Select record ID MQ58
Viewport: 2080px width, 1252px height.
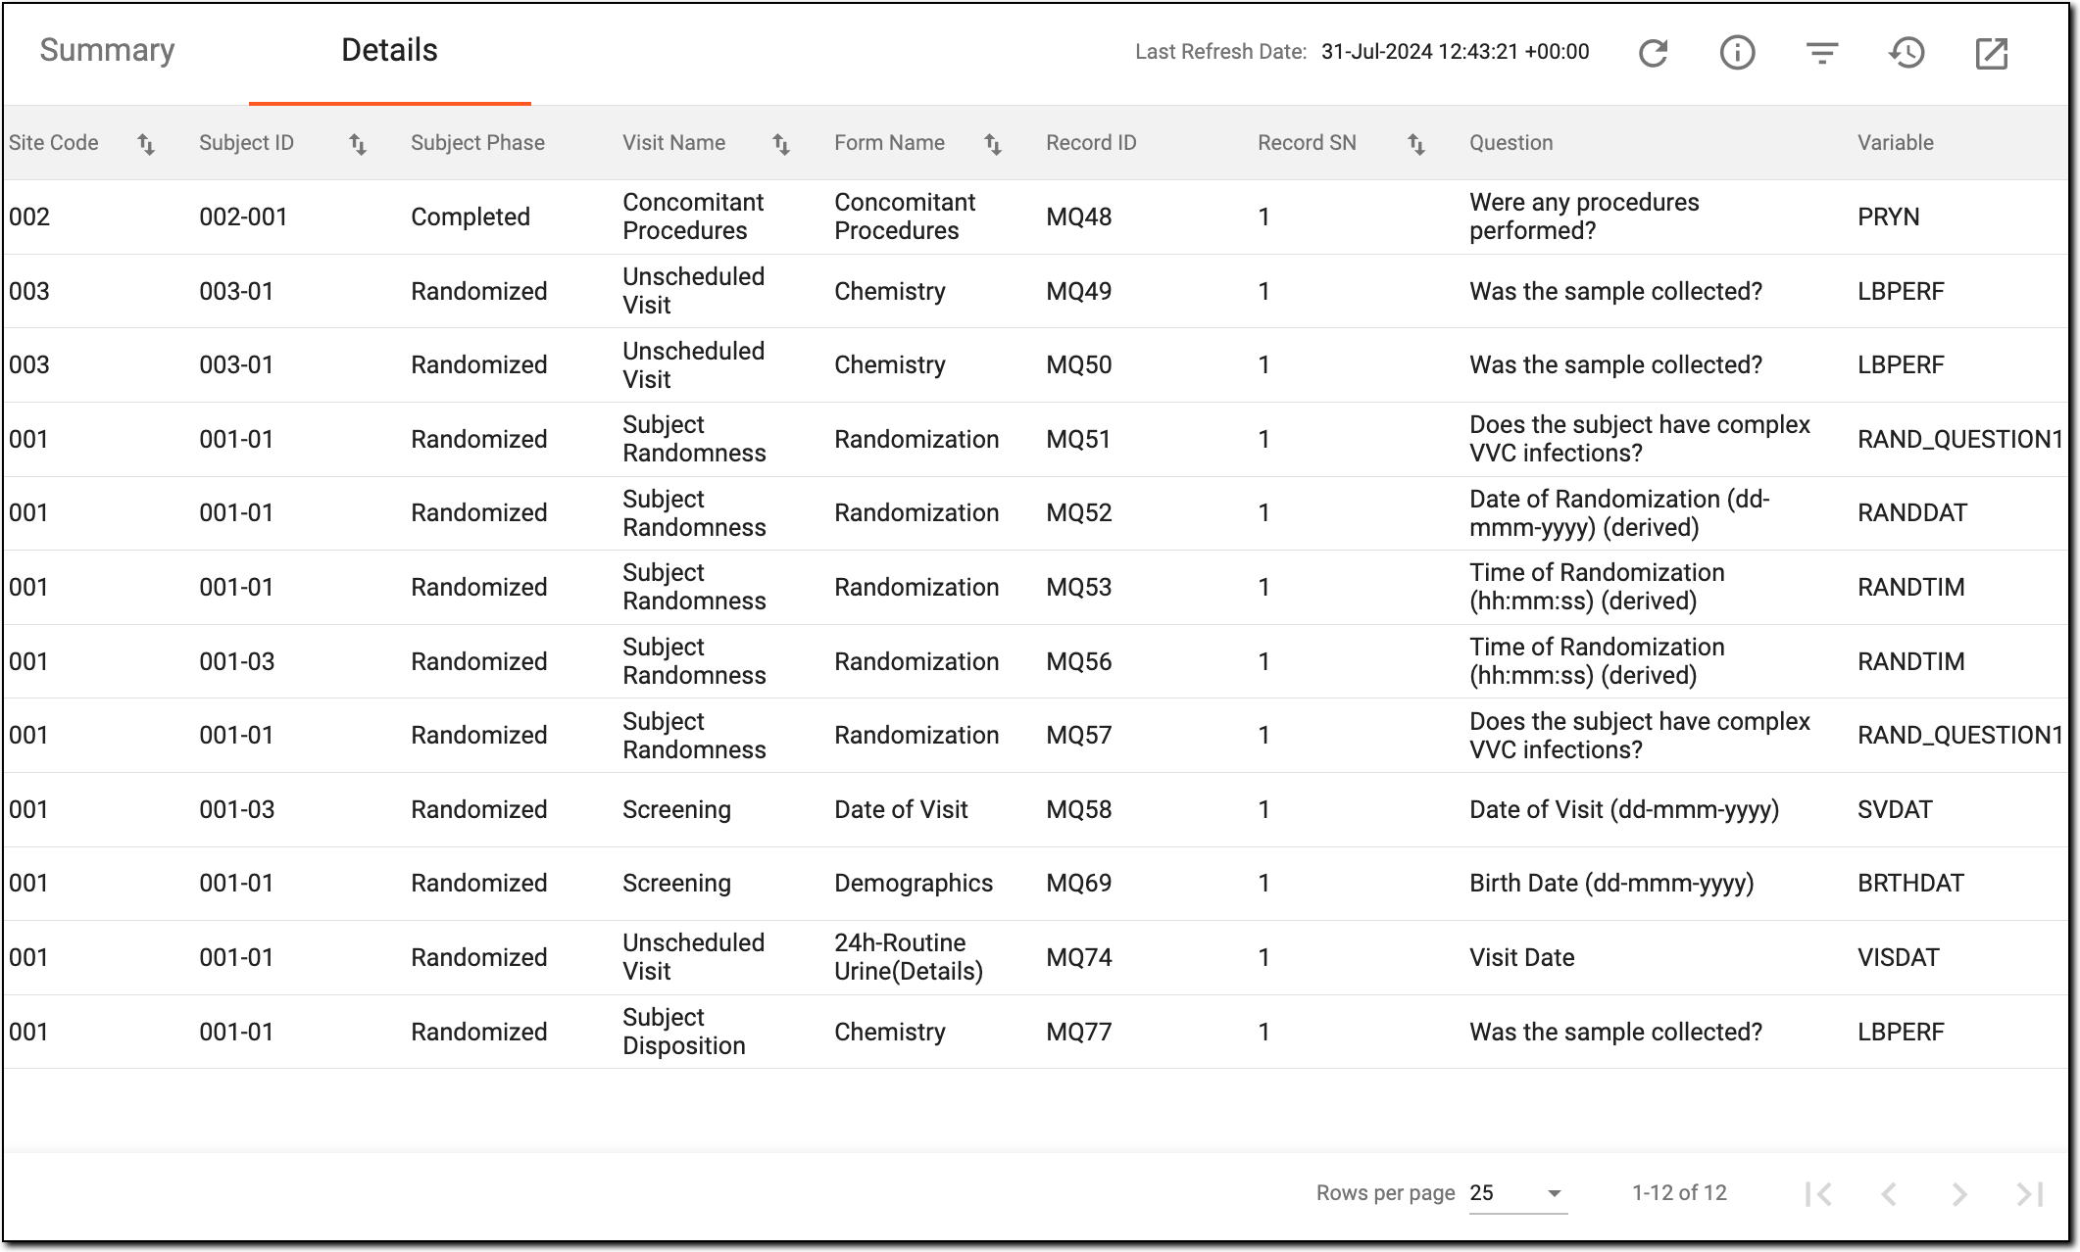(x=1078, y=809)
